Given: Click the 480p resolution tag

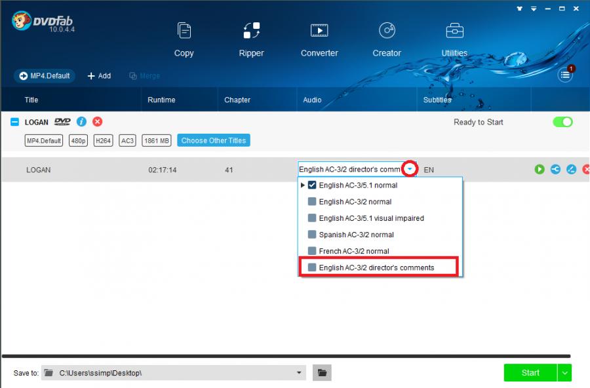Looking at the screenshot, I should click(x=78, y=141).
